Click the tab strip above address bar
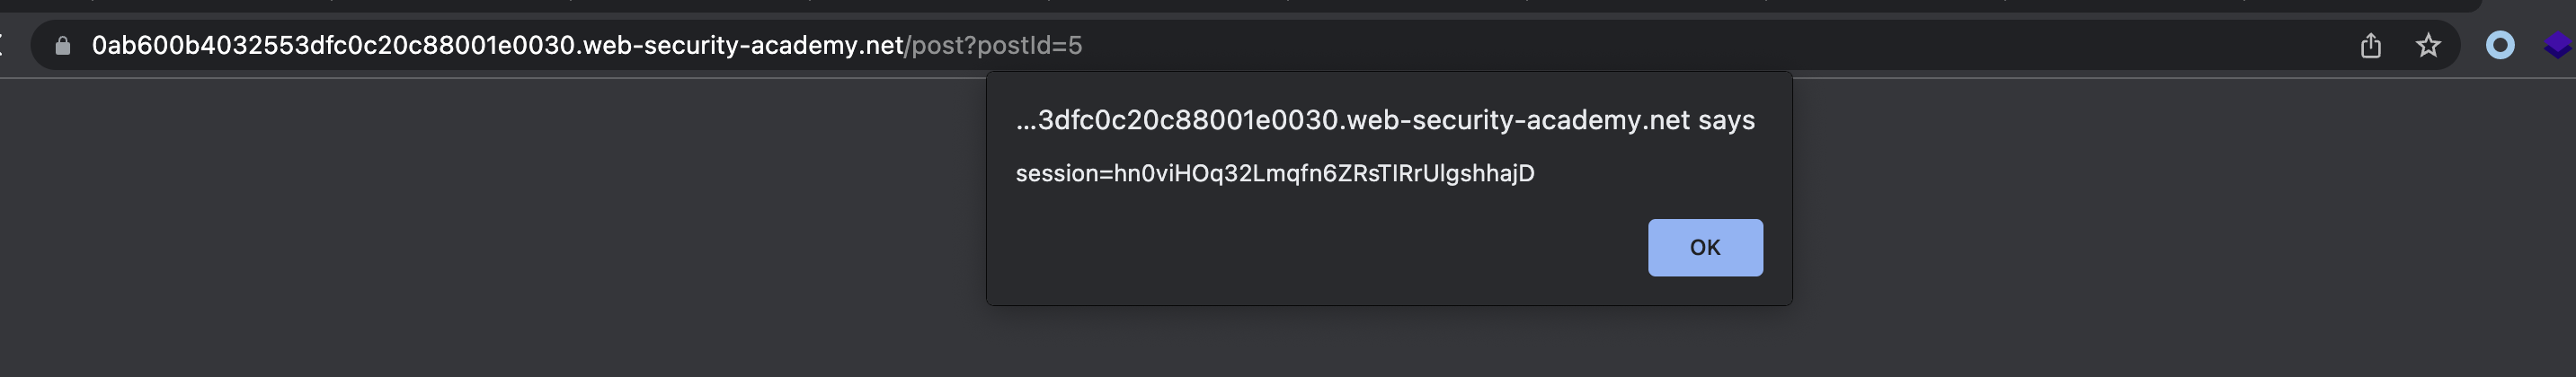The width and height of the screenshot is (2576, 377). point(1200,5)
